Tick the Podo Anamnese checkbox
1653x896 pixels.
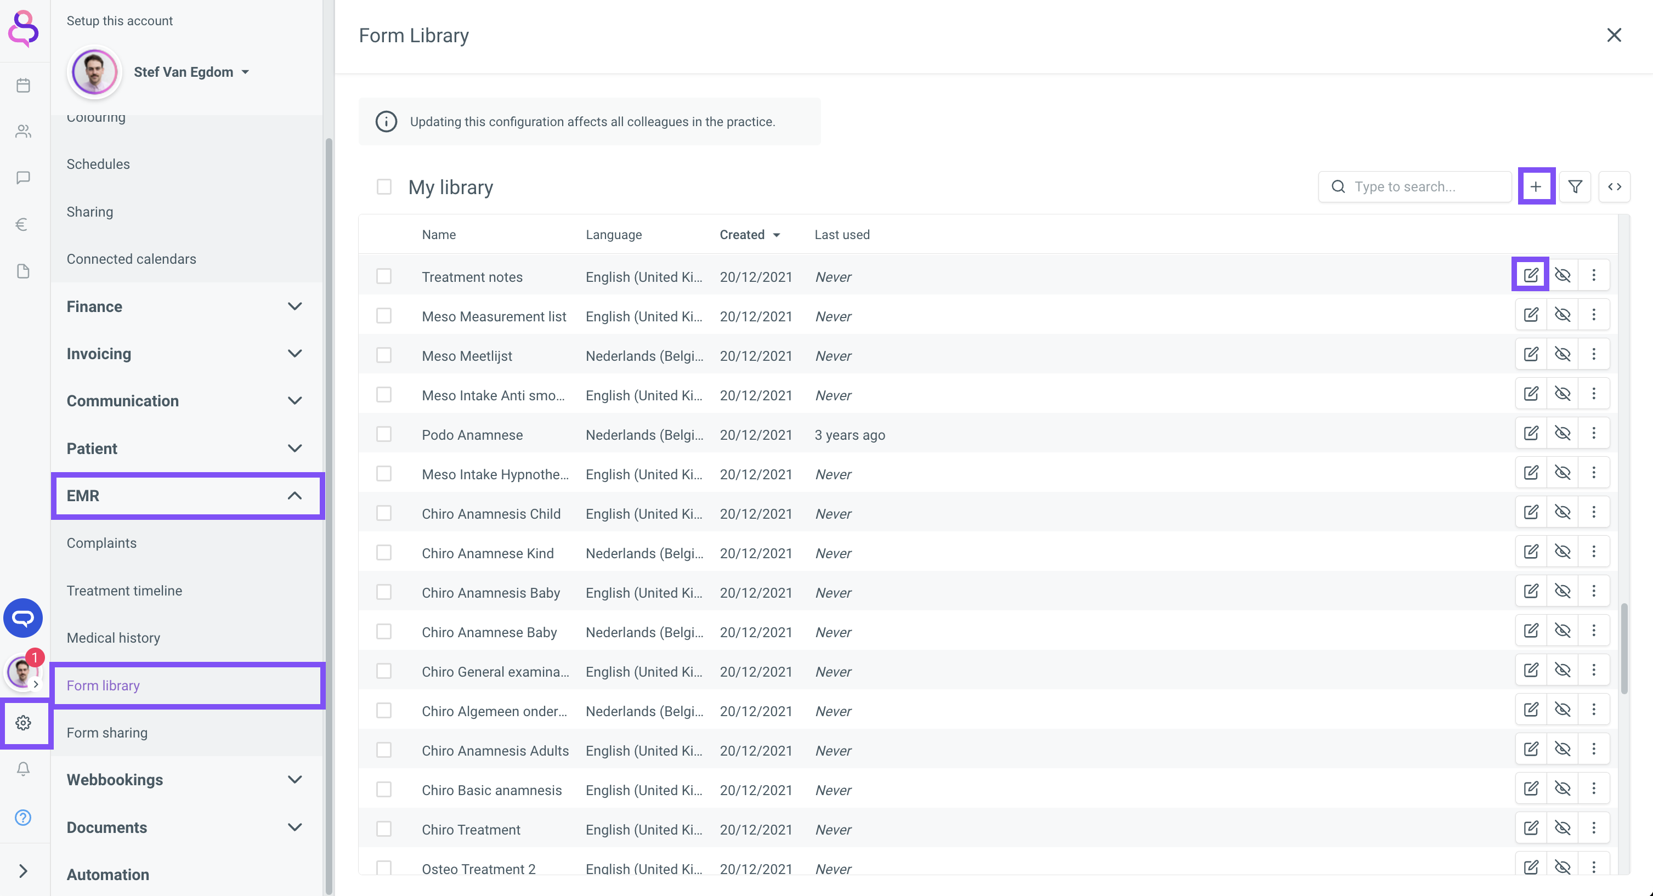click(x=384, y=434)
